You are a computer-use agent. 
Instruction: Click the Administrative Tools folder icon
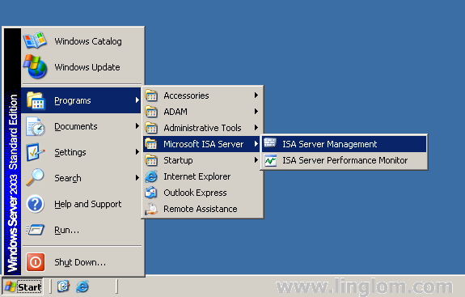[151, 128]
